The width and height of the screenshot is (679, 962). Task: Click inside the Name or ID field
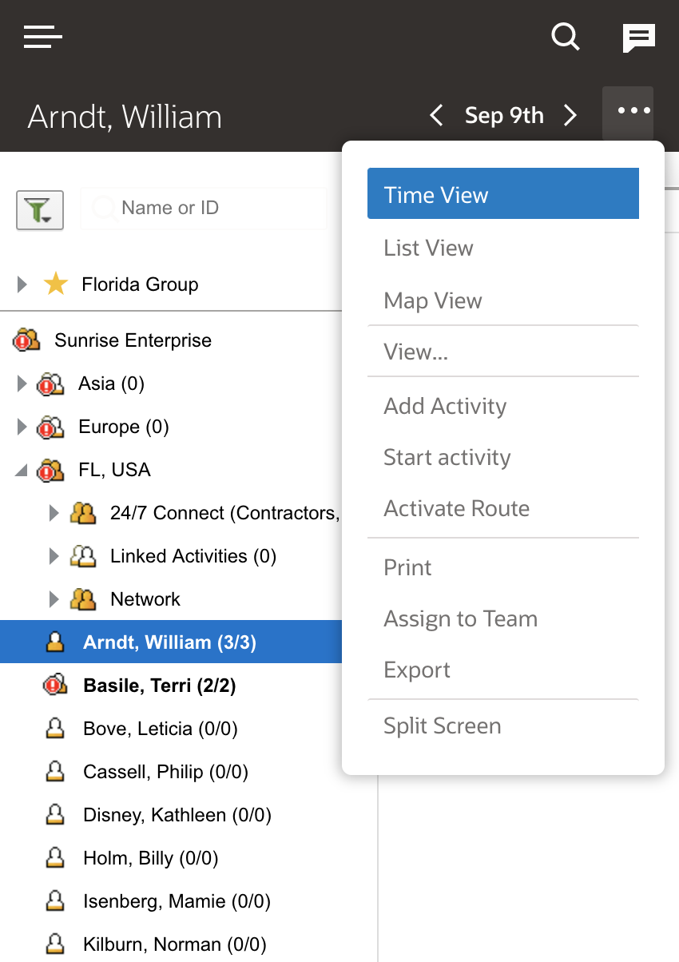pyautogui.click(x=204, y=208)
